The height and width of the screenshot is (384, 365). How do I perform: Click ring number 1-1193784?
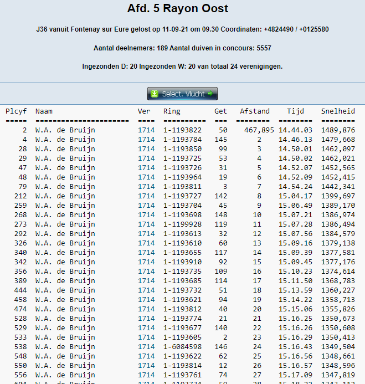click(182, 140)
